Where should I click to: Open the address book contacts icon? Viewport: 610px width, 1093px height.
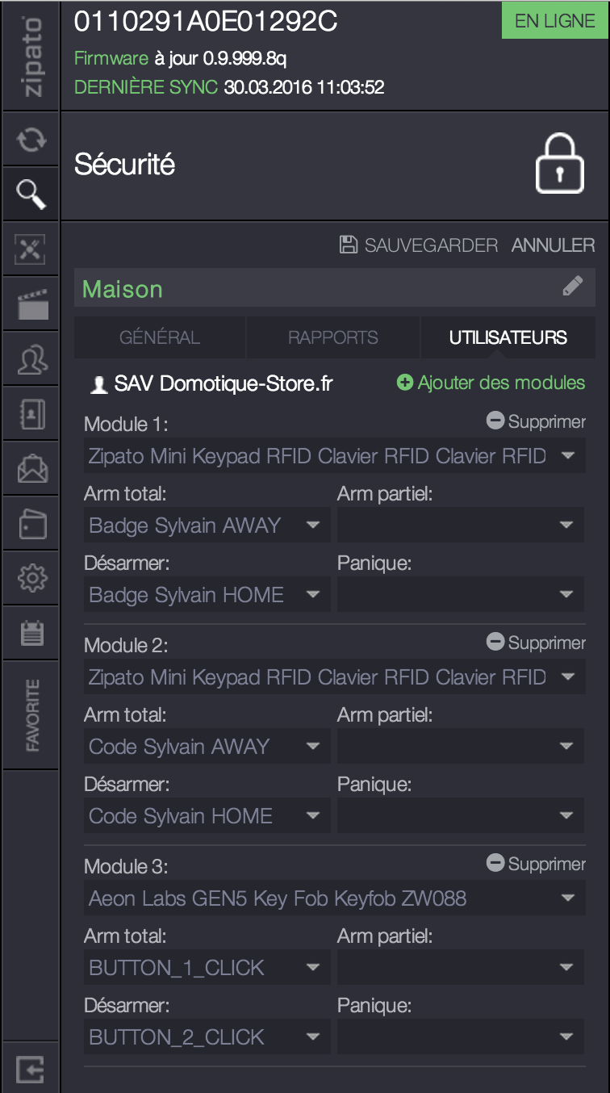click(31, 414)
